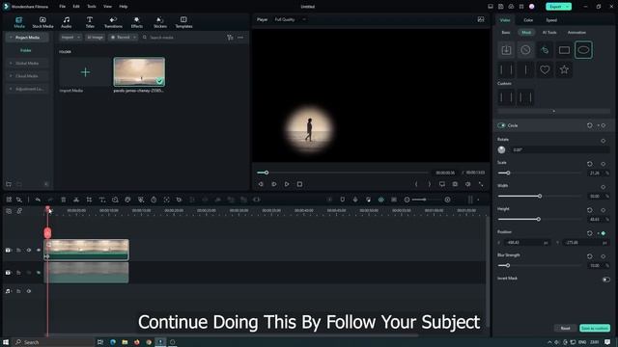
Task: Click the import mask icon
Action: pyautogui.click(x=506, y=50)
